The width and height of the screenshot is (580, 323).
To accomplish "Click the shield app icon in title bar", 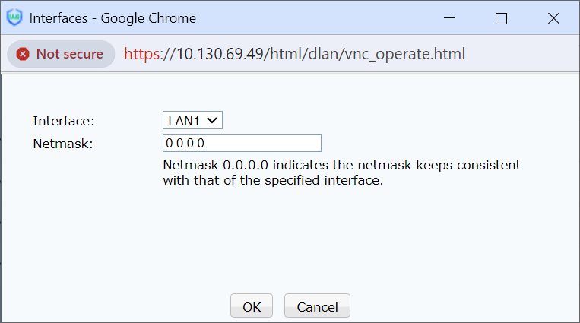I will pyautogui.click(x=14, y=18).
